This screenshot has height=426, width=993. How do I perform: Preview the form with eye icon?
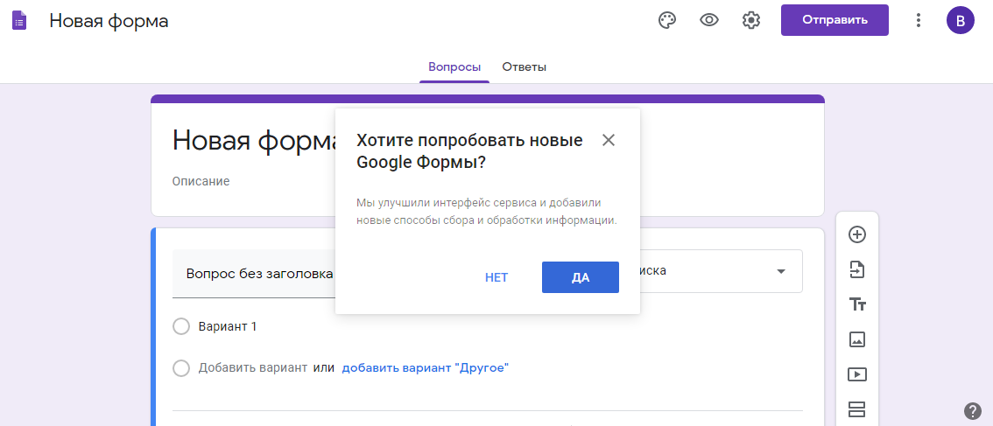tap(708, 20)
